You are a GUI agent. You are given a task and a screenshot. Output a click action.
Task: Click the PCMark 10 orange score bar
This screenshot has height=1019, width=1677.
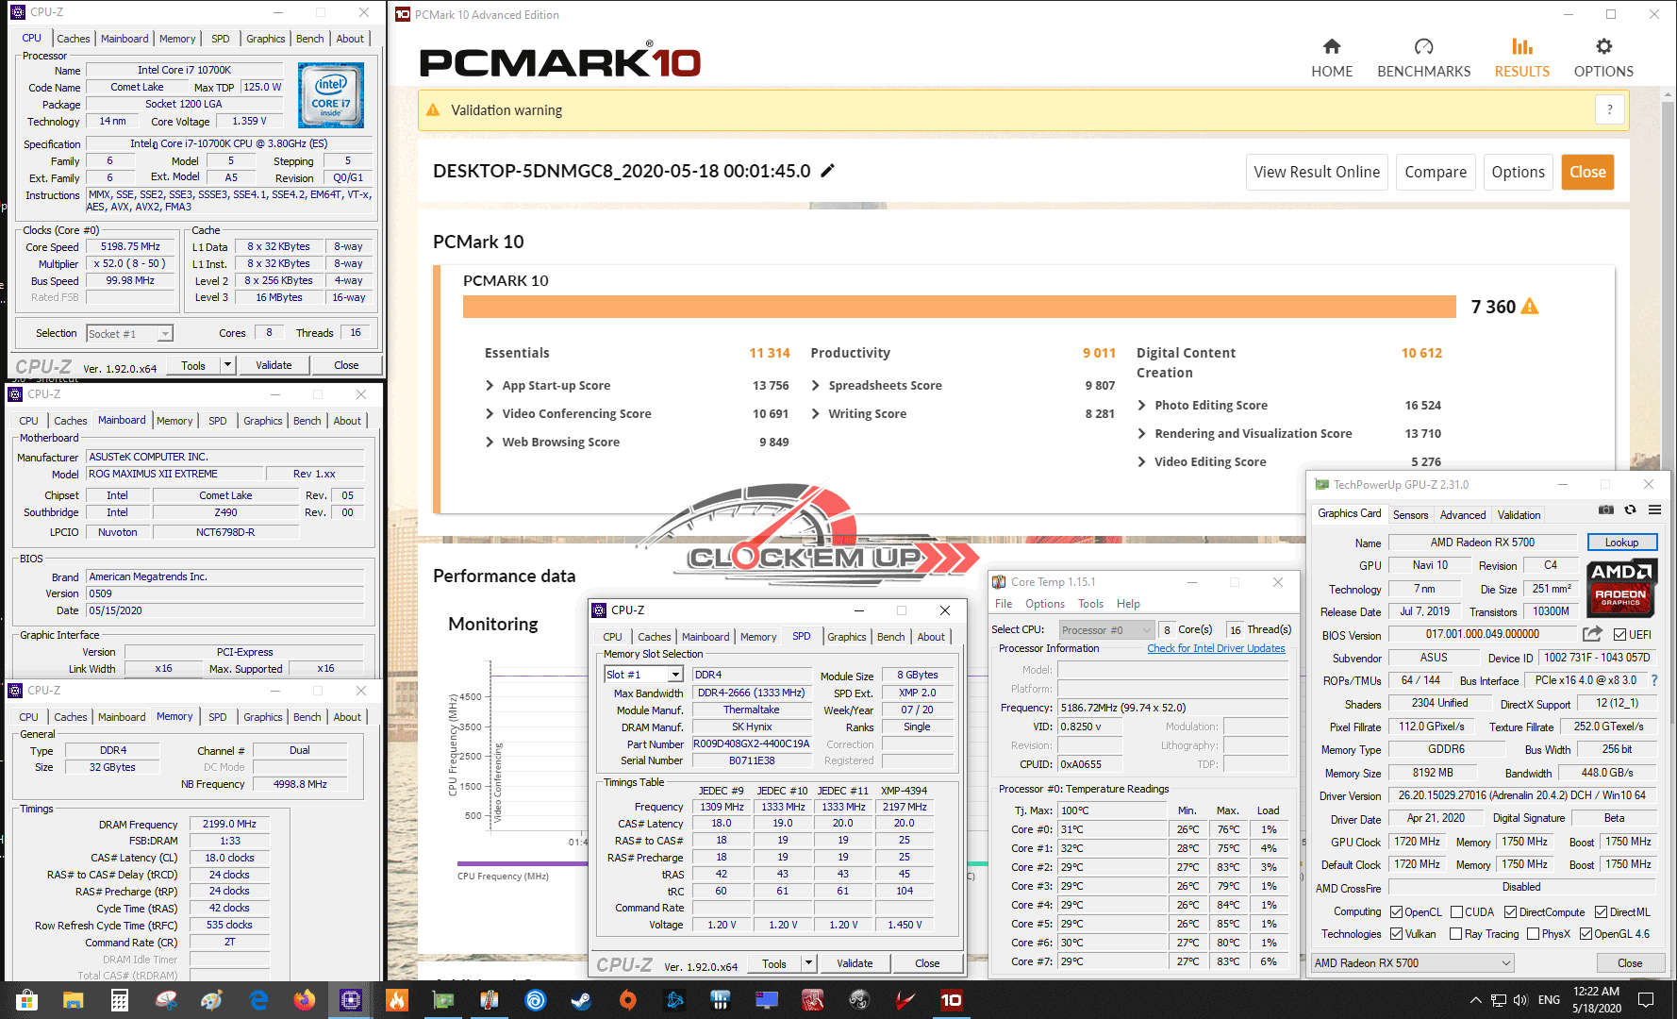[959, 307]
